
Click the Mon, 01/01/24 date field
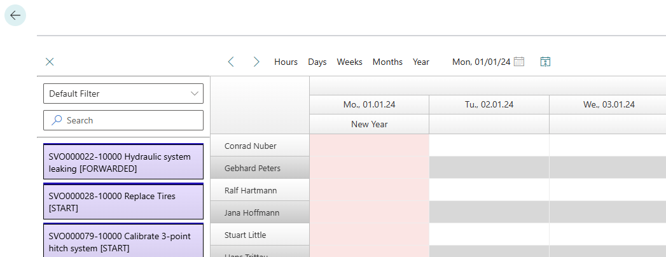(x=481, y=62)
